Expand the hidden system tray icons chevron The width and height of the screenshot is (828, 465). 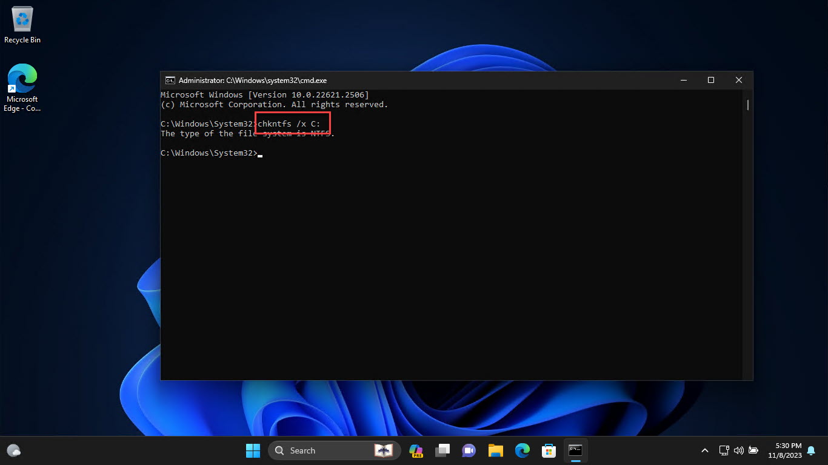click(x=704, y=450)
